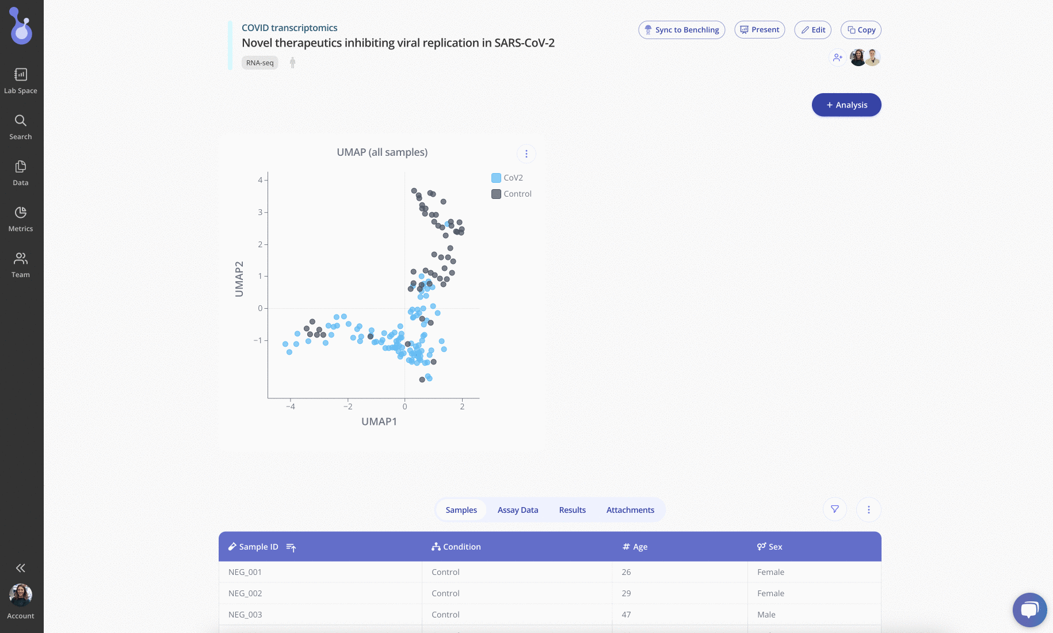The height and width of the screenshot is (633, 1053).
Task: Collapse the sidebar with double chevron
Action: (x=21, y=568)
